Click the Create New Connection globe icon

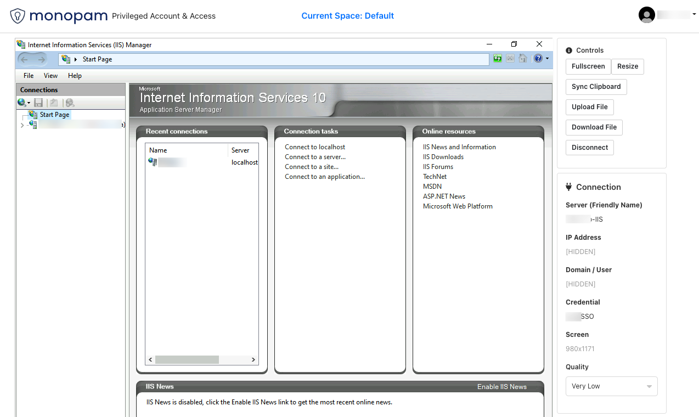coord(22,103)
